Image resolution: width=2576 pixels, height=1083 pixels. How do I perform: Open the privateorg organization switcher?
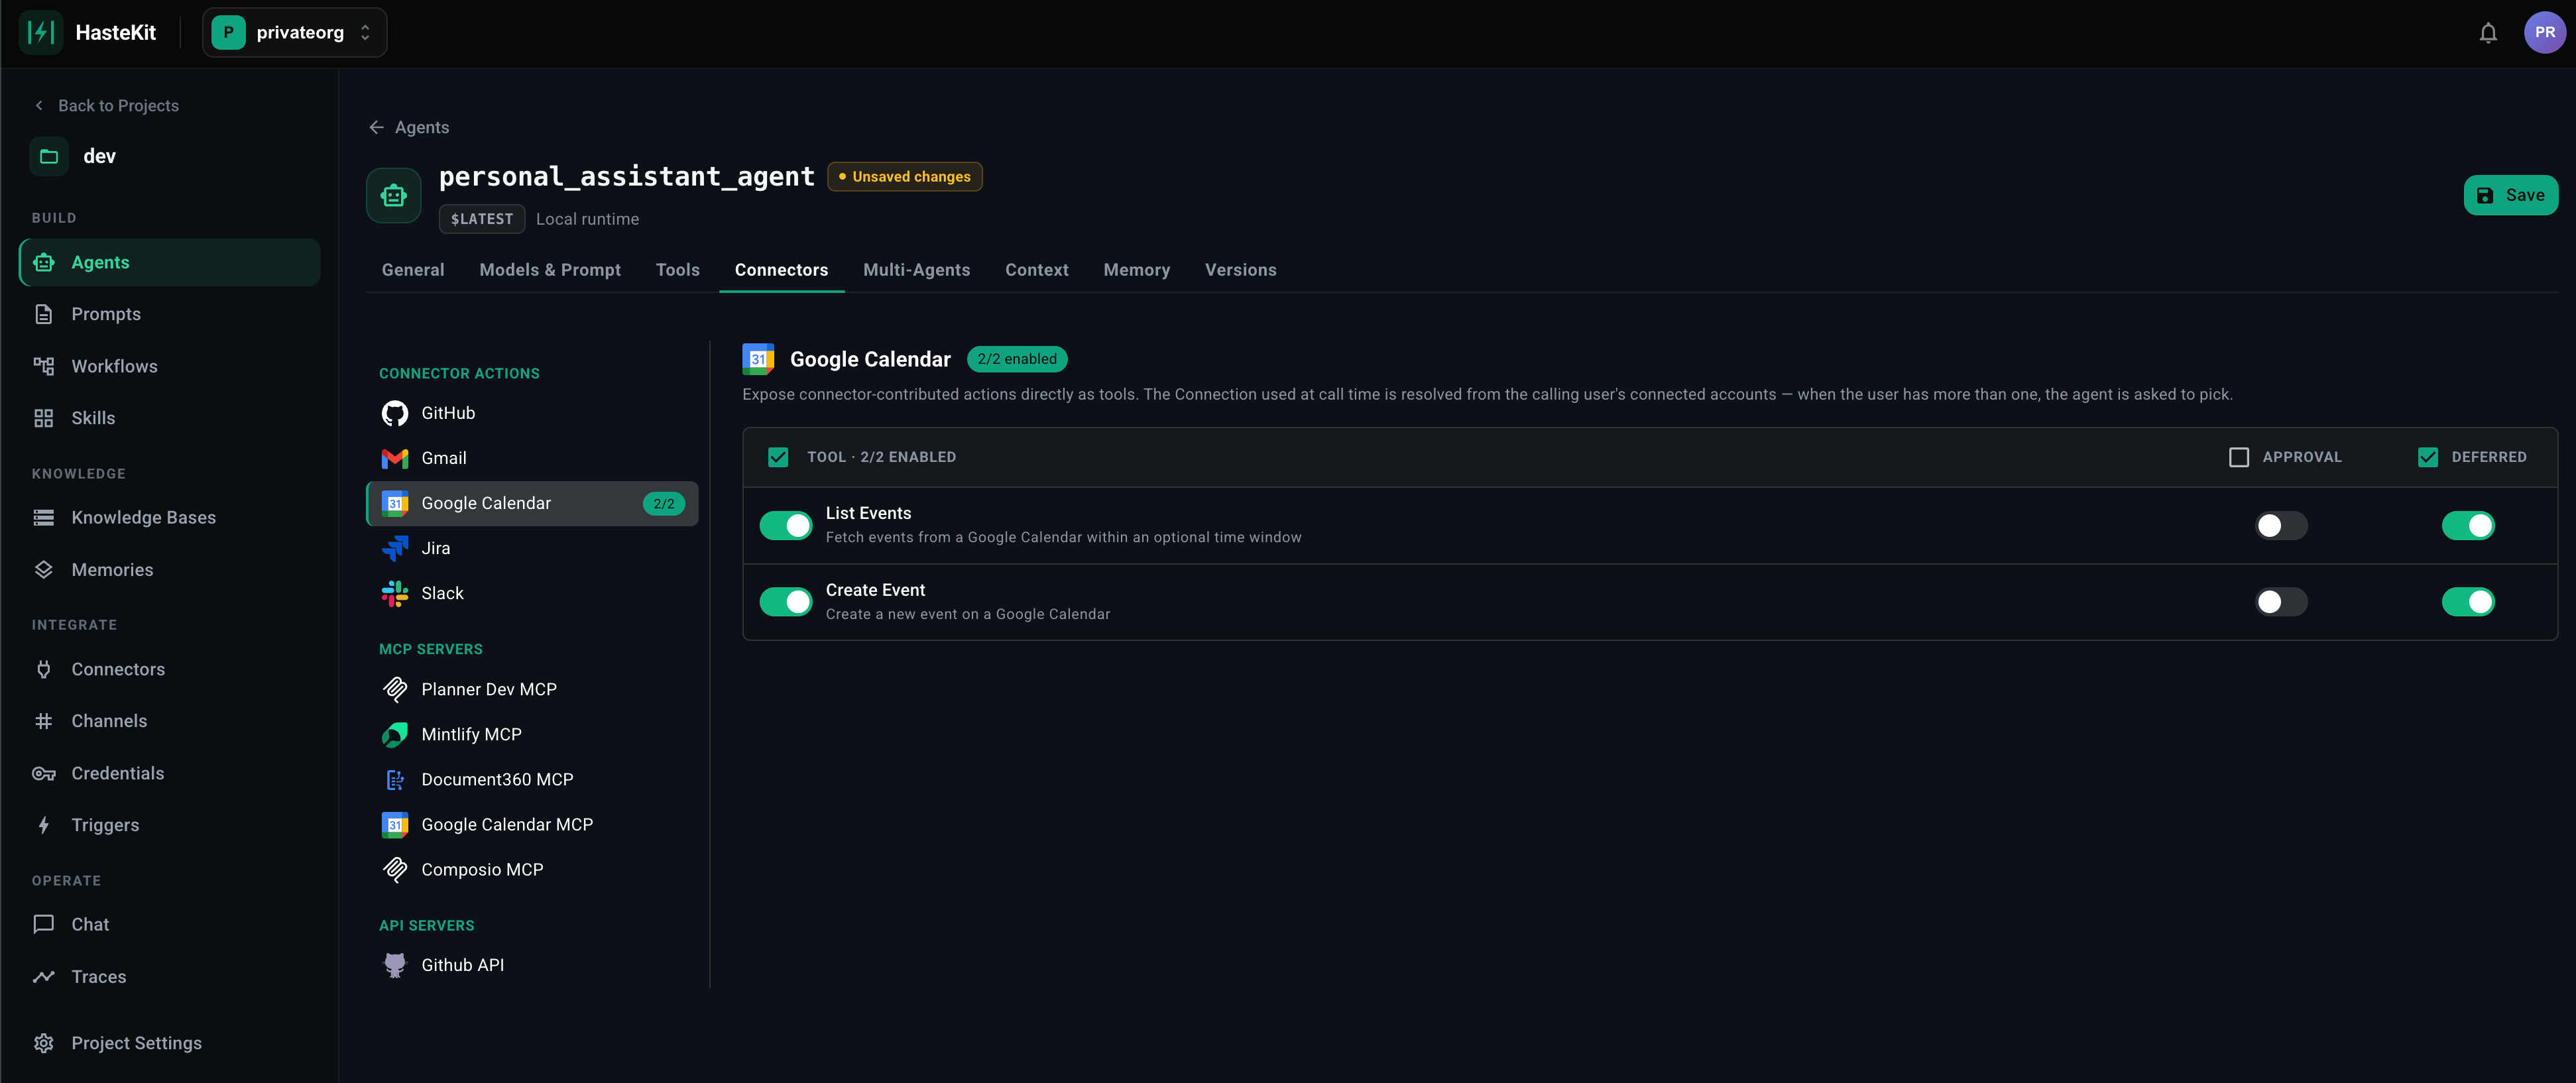point(294,32)
